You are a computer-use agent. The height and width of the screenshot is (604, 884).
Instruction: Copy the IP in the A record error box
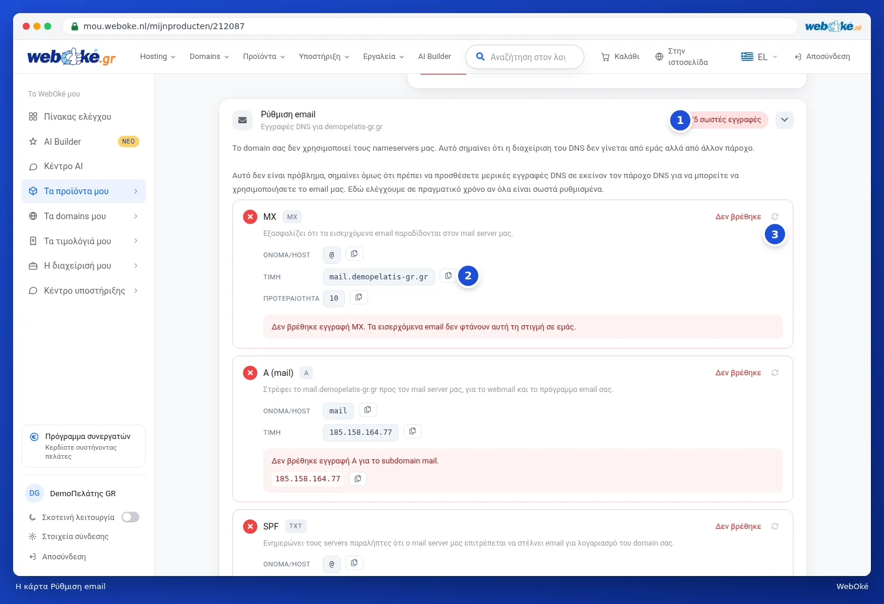pos(357,478)
